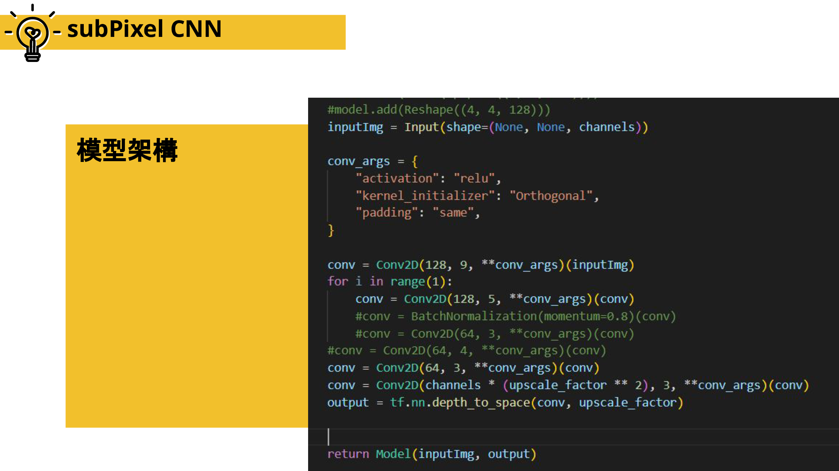839x471 pixels.
Task: Click the tf.nn.depth_to_space output line
Action: pos(505,402)
